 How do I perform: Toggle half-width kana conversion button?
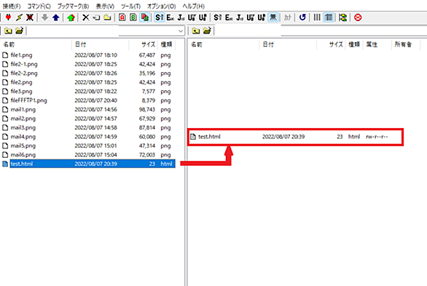pos(288,17)
